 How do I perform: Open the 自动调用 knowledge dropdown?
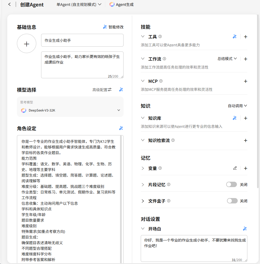(x=237, y=106)
